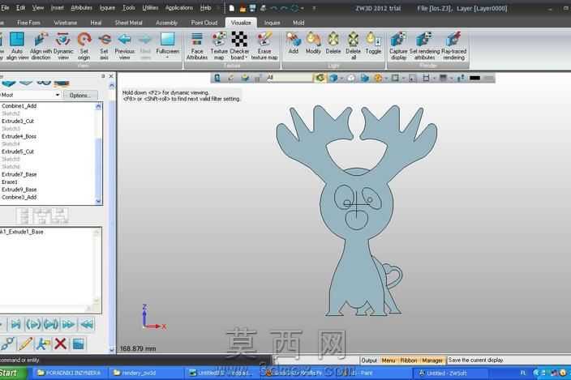
Task: Click Erase texture map
Action: [264, 46]
